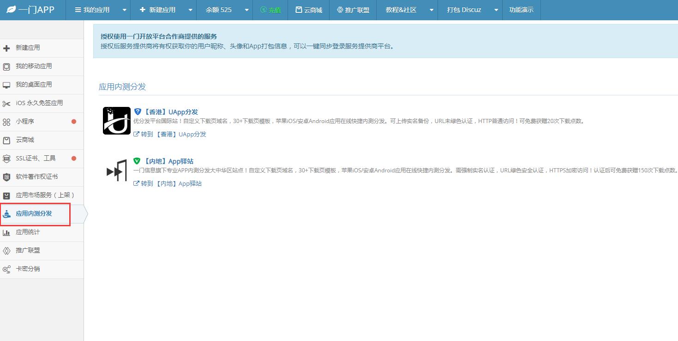
Task: Click the red notification dot on 小程序
Action: (74, 122)
